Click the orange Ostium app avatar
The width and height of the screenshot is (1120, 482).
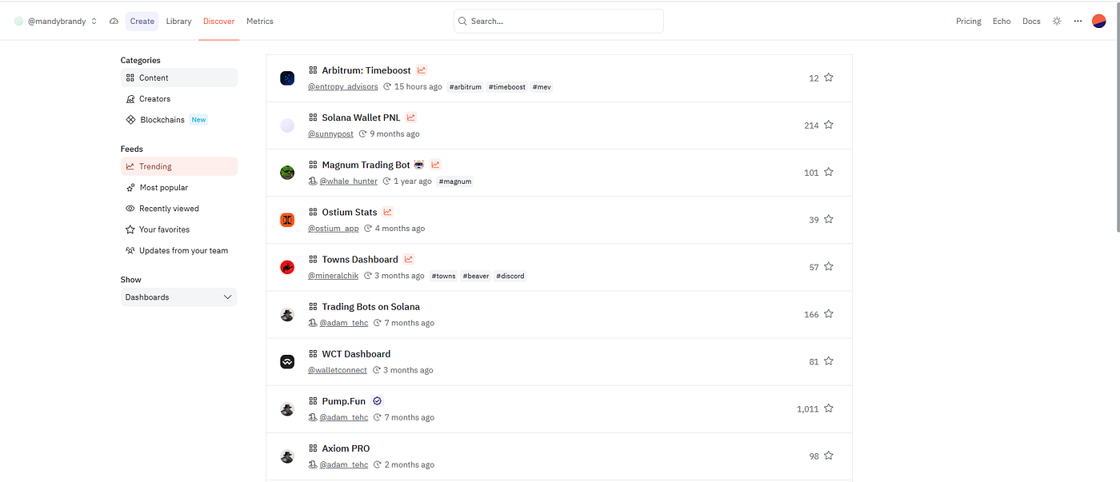point(287,220)
